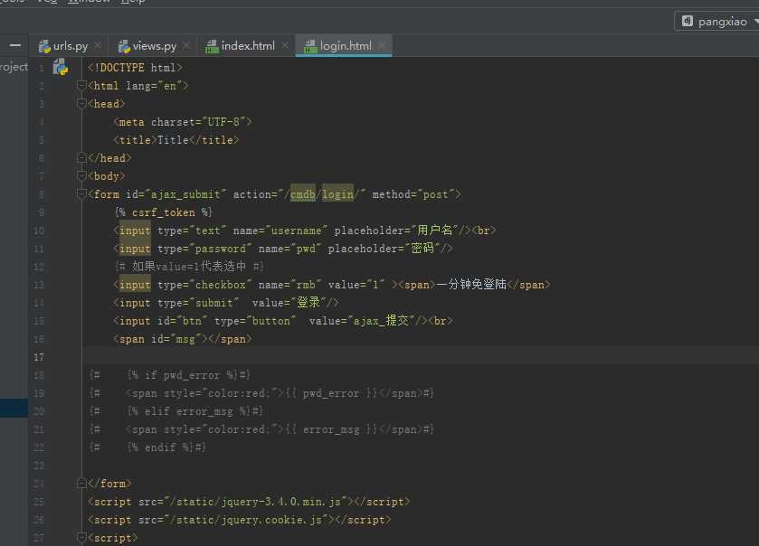Click the title tag text Title
Image resolution: width=759 pixels, height=546 pixels.
174,140
